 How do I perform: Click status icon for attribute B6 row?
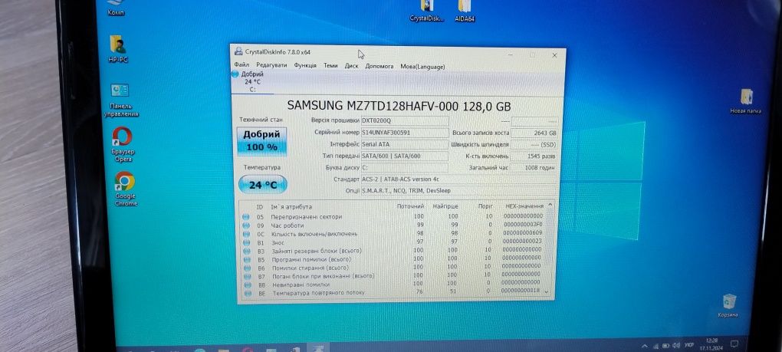pyautogui.click(x=247, y=268)
